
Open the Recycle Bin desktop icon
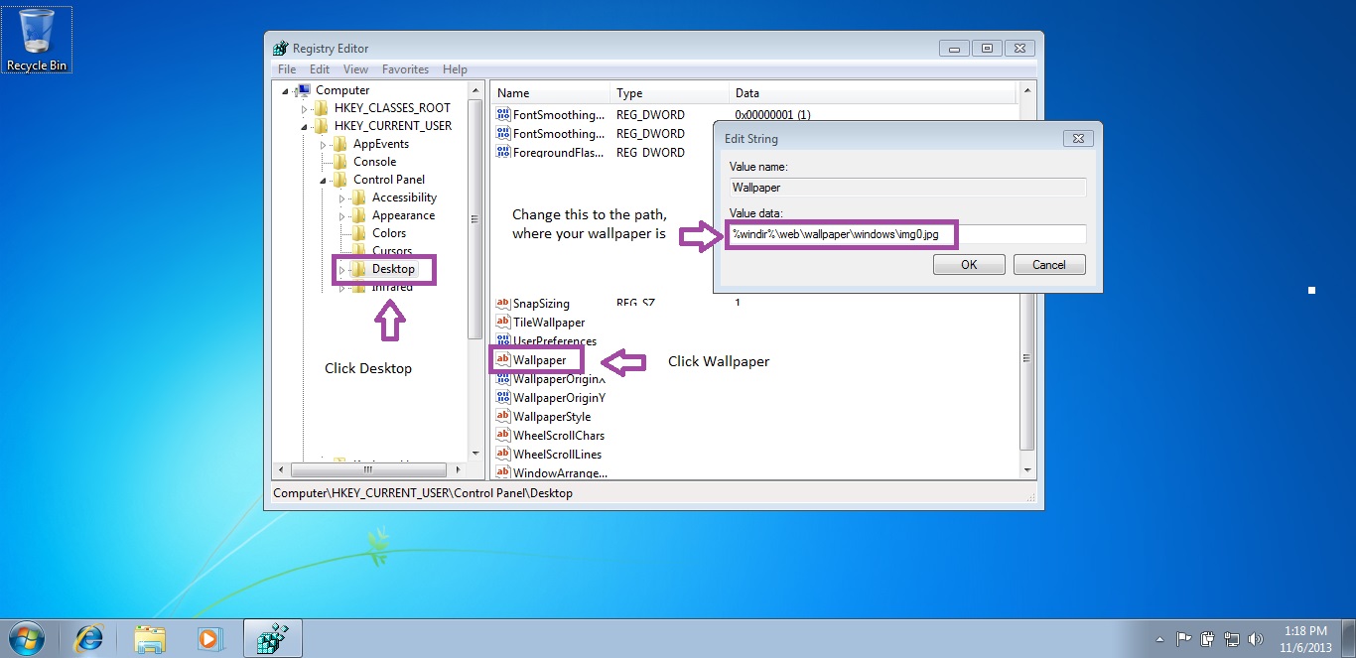pos(37,38)
